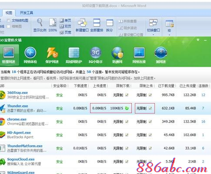Edit download limit for chrome.exe
This screenshot has height=174, width=211.
pyautogui.click(x=127, y=121)
